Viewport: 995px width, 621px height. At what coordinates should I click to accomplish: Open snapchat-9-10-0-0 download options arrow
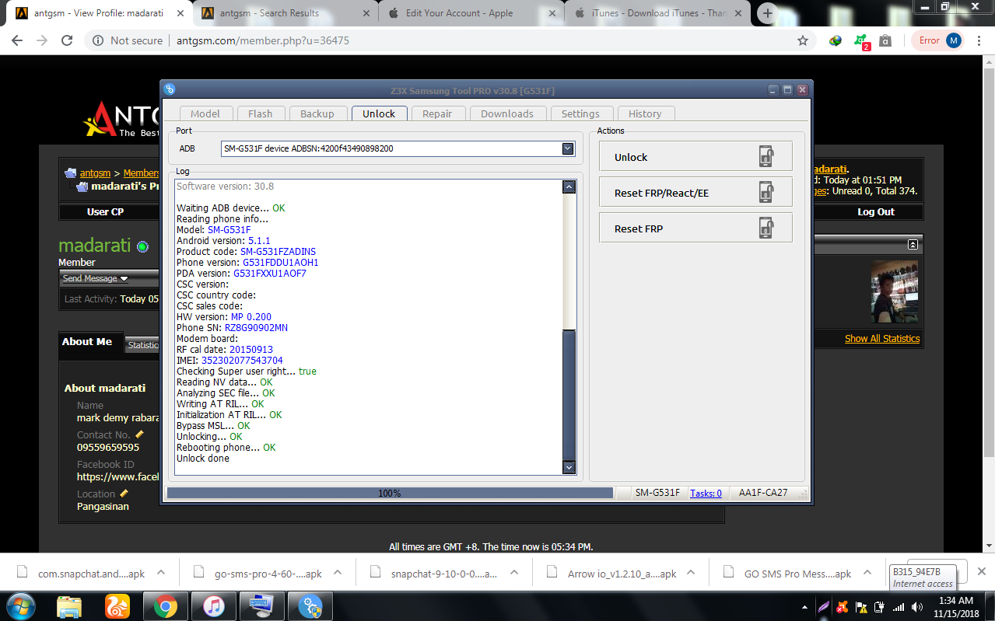pos(514,573)
